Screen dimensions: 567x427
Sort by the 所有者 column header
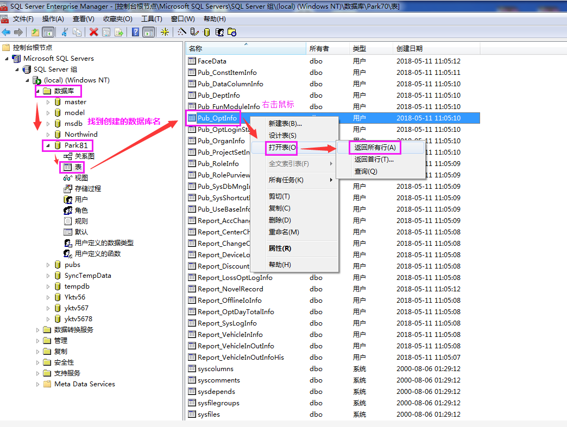click(x=327, y=48)
